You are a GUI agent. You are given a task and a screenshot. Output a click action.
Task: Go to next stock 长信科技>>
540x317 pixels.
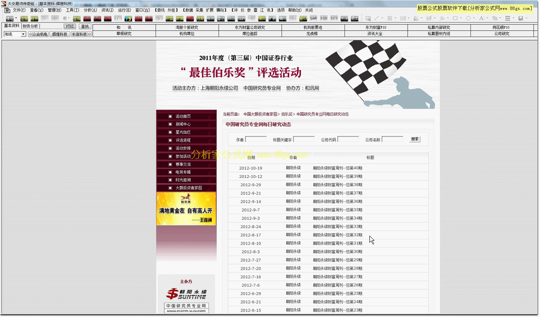(x=82, y=34)
